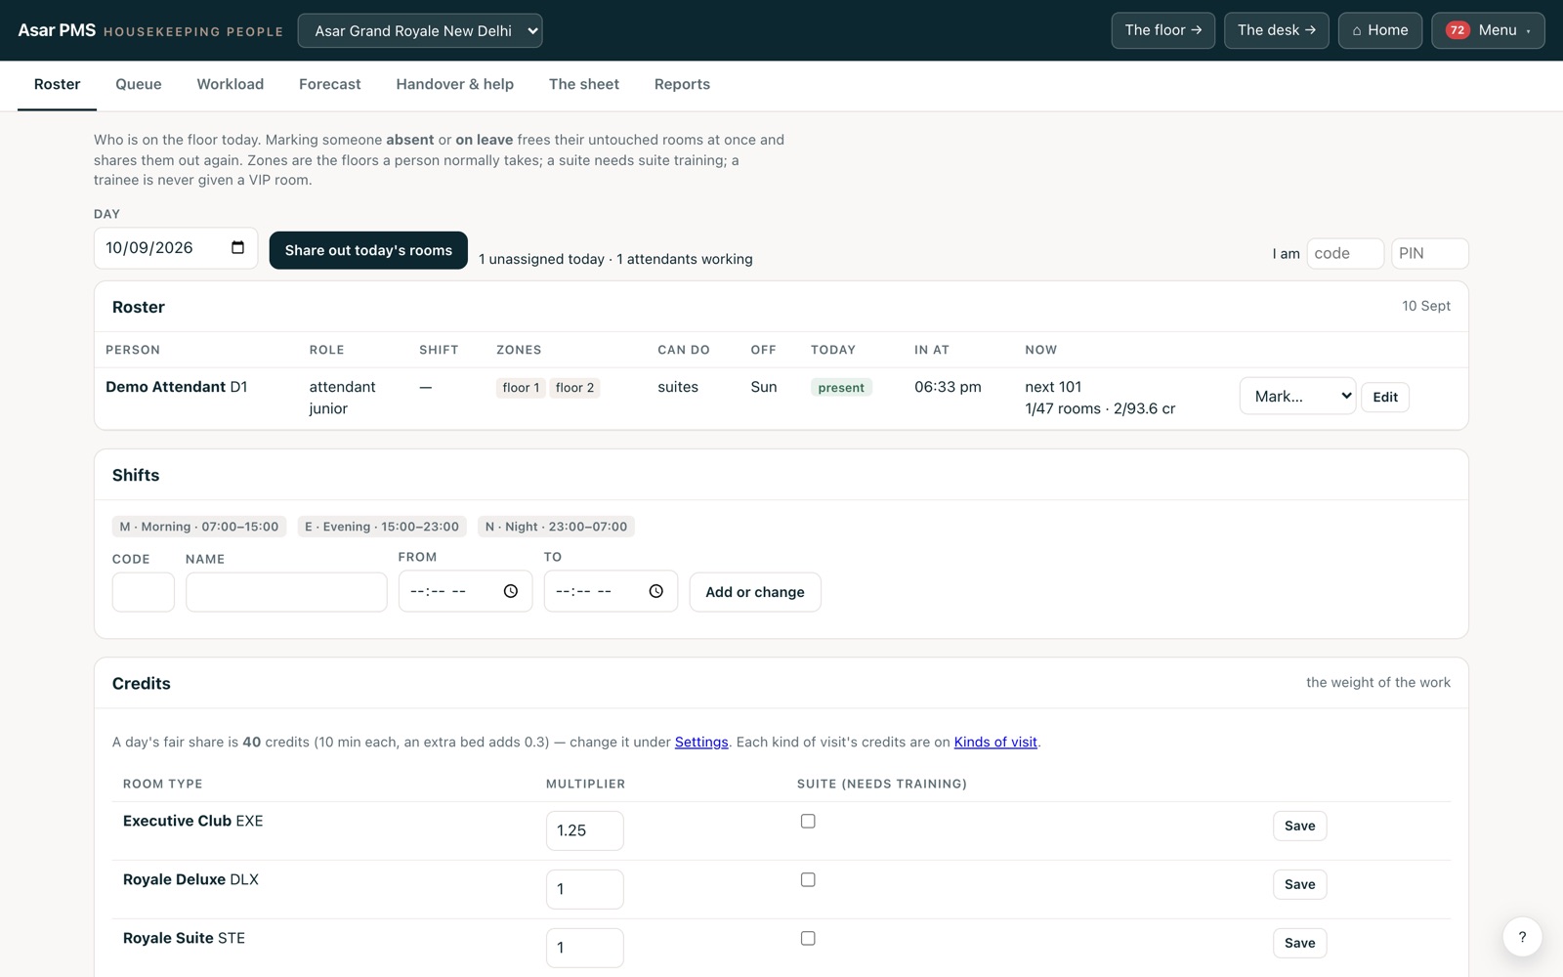This screenshot has height=977, width=1563.
Task: Click the 'present' status badge
Action: [x=841, y=388]
